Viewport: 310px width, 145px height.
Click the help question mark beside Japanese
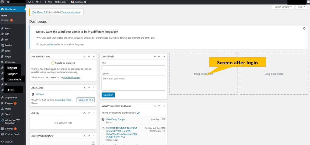point(85,2)
